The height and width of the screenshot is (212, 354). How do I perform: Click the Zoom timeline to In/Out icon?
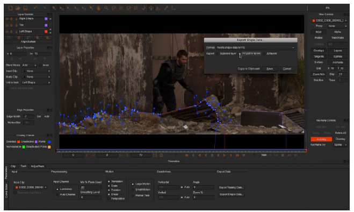click(x=155, y=155)
